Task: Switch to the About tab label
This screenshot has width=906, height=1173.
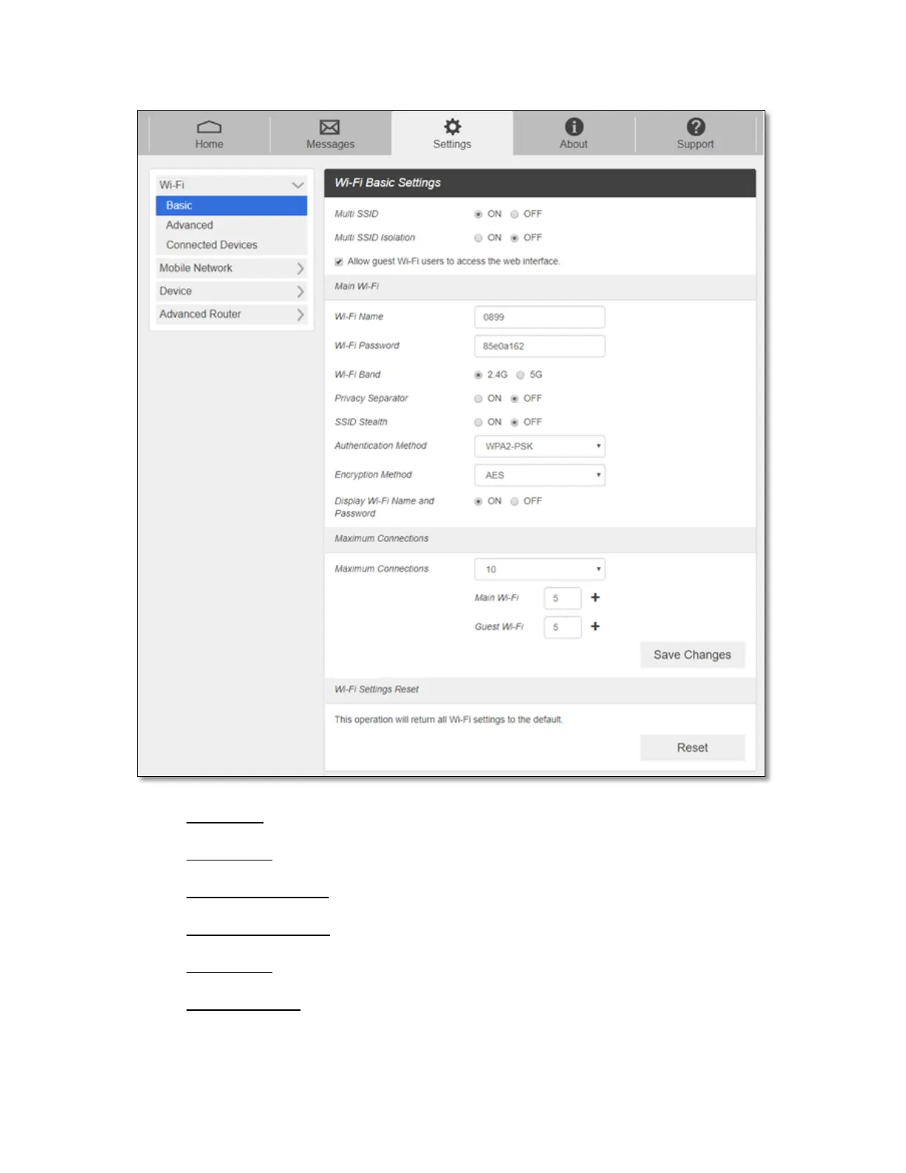Action: click(574, 144)
